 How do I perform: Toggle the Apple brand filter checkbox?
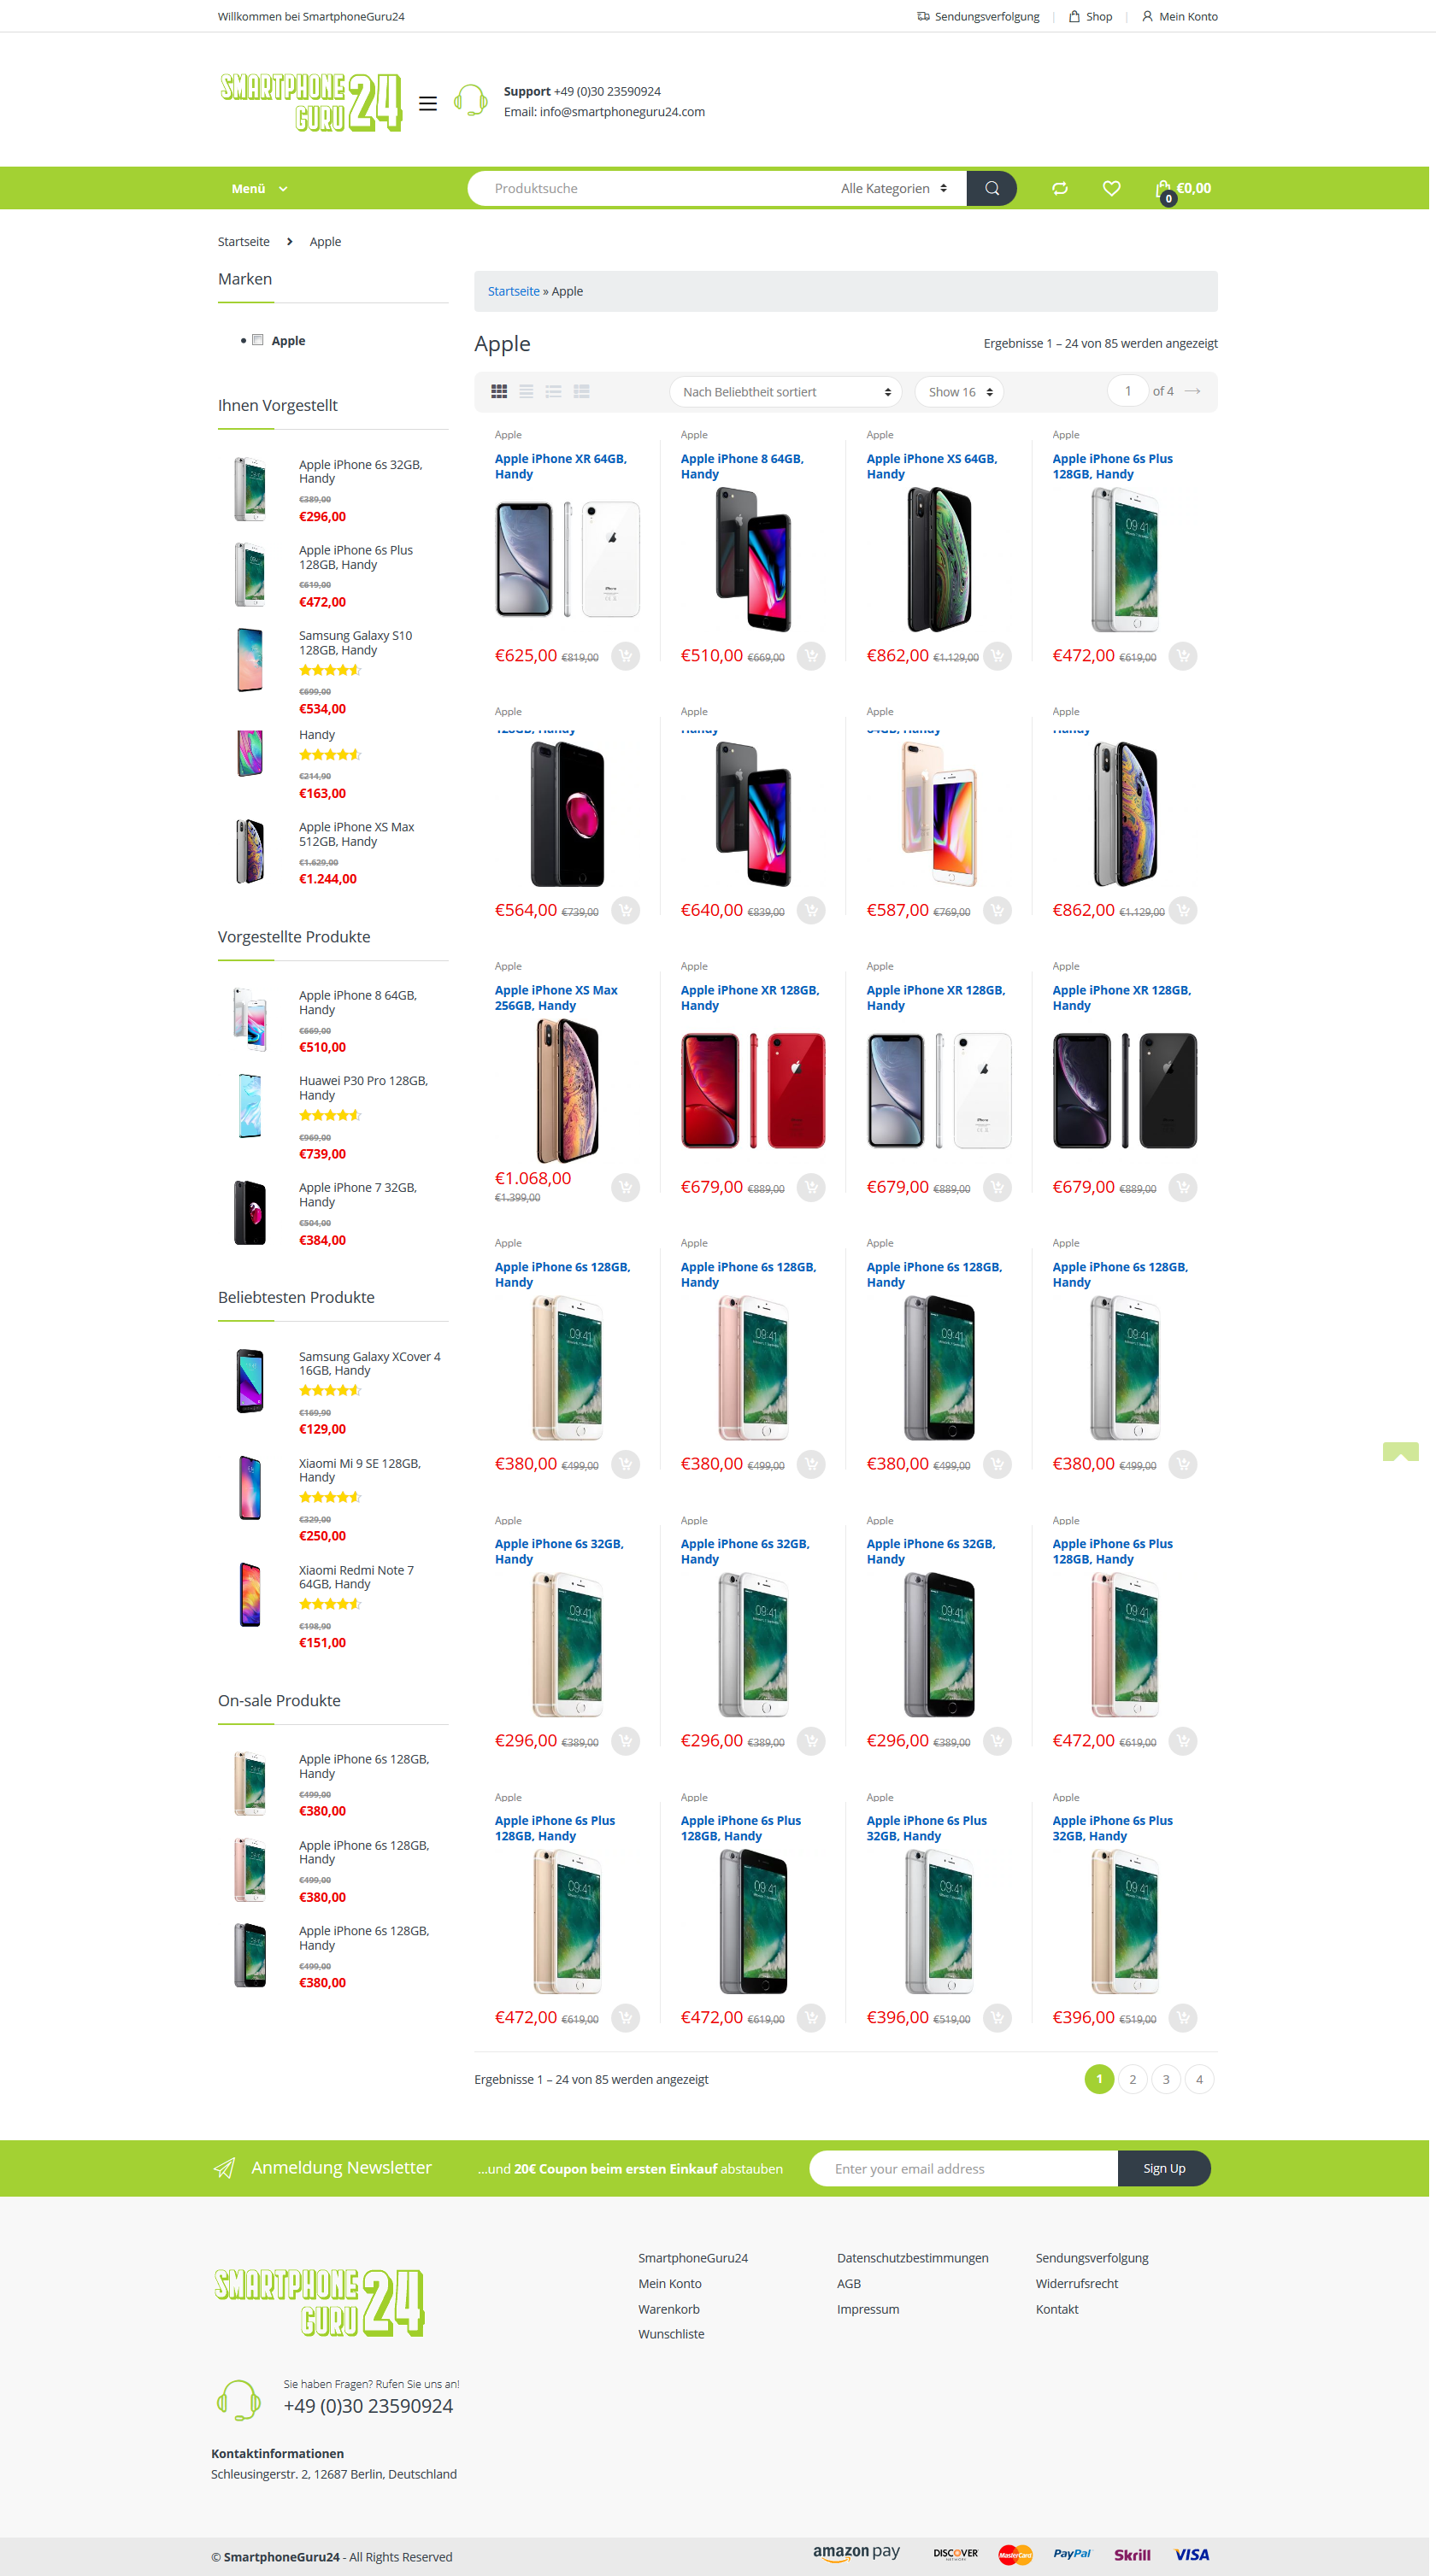click(257, 340)
